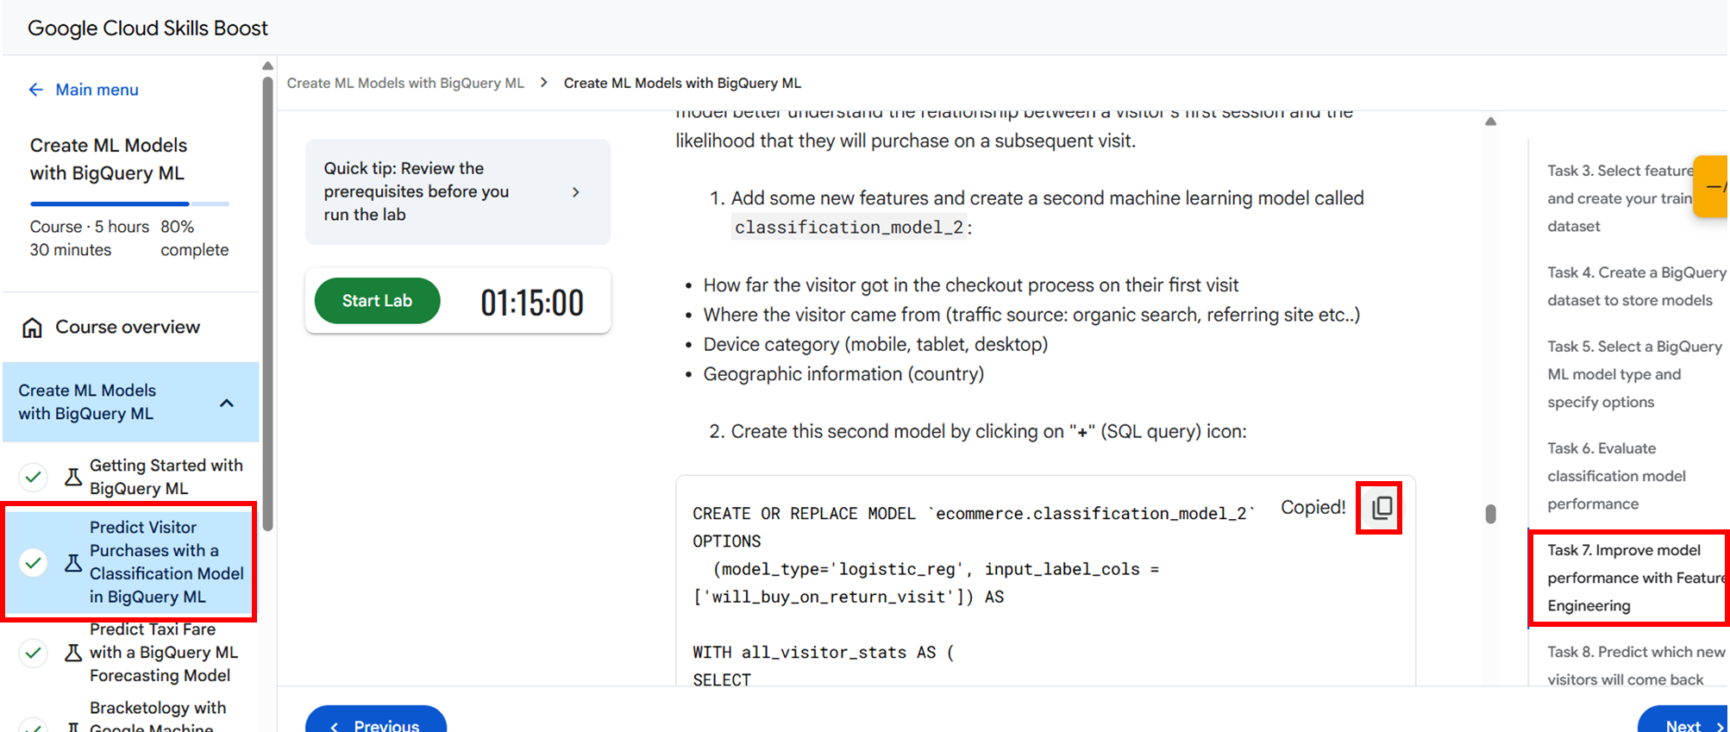The image size is (1730, 732).
Task: Click the back arrow beside Main menu
Action: pyautogui.click(x=35, y=90)
